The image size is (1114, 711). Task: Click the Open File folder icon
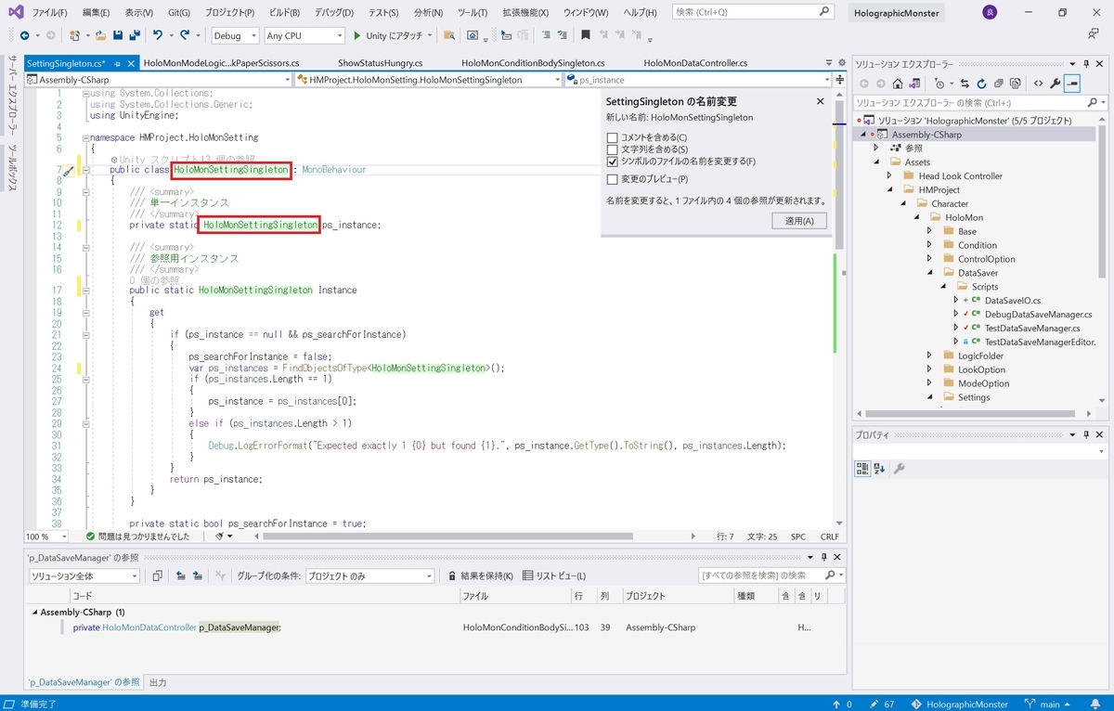(100, 35)
